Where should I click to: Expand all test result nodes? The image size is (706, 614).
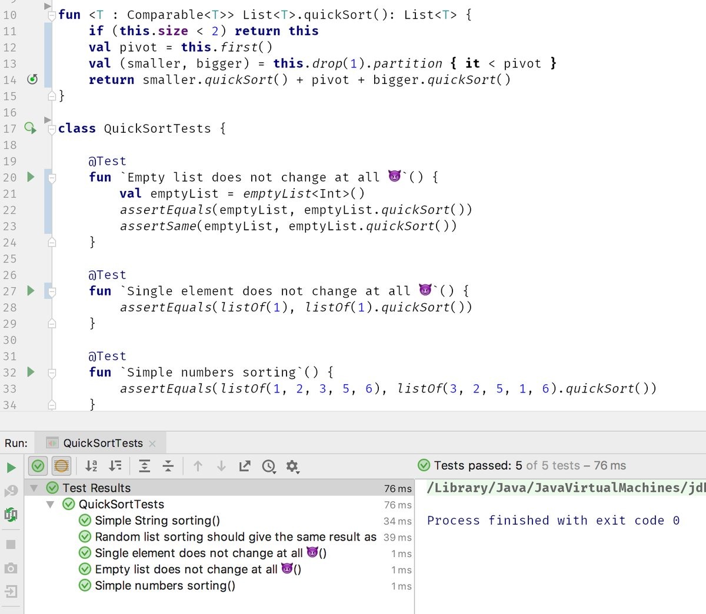click(x=144, y=466)
